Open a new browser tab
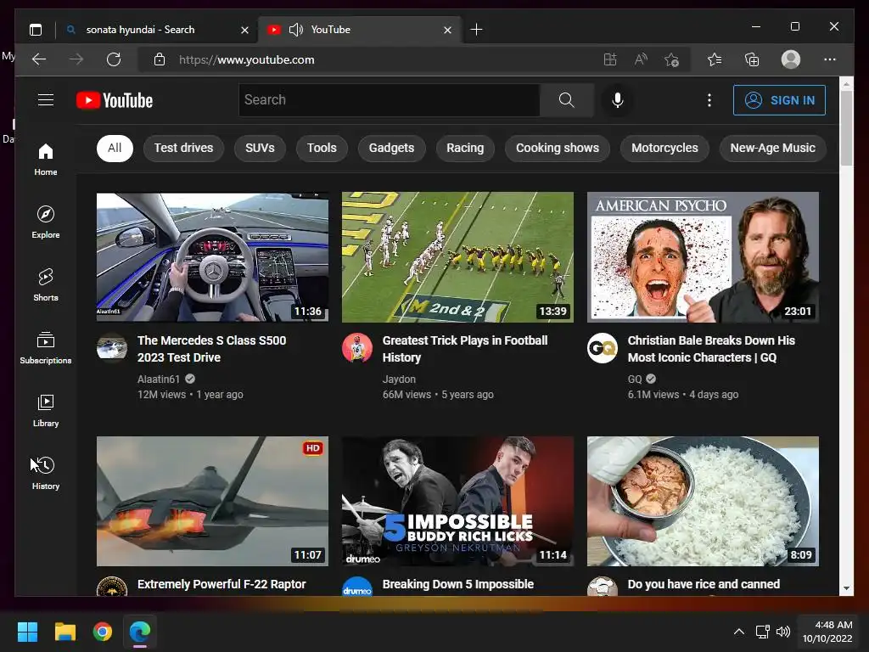Screen dimensions: 869x652 tap(476, 30)
